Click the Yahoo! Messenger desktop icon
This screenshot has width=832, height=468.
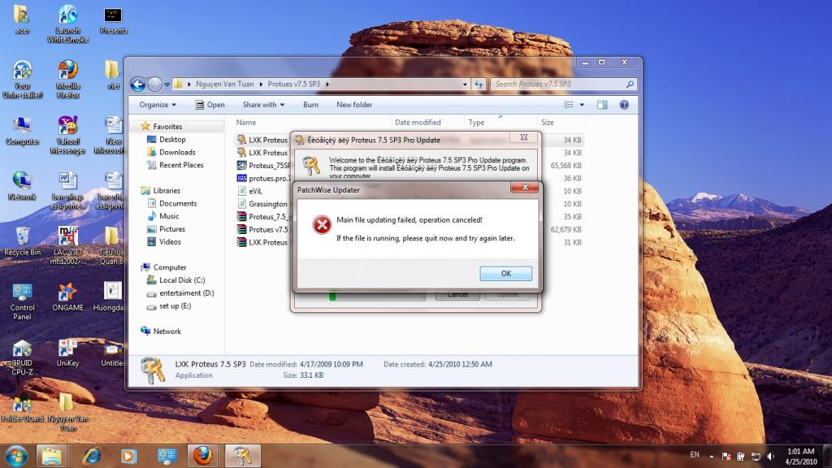[68, 136]
